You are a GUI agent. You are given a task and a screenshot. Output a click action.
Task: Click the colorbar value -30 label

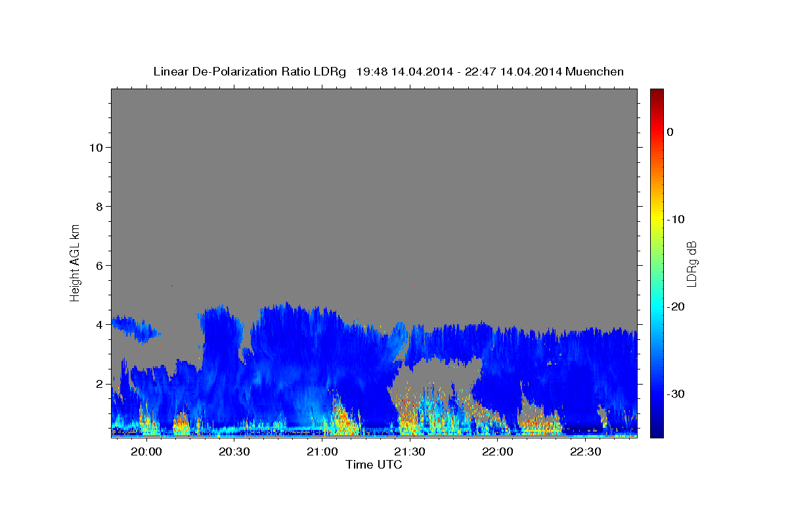(x=676, y=394)
